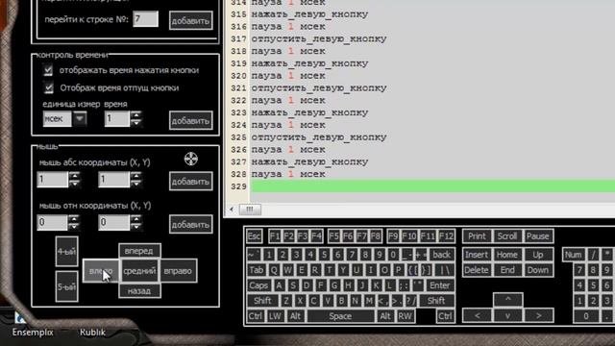Click the End key on virtual keyboard
The image size is (615, 346).
tap(507, 270)
